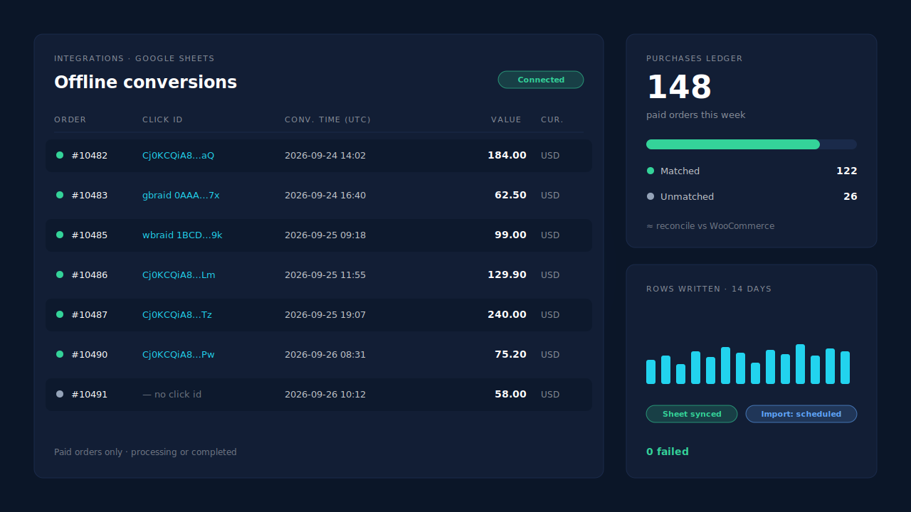This screenshot has width=911, height=512.
Task: Click conversion time 2026-09-26 10:12
Action: tap(325, 394)
